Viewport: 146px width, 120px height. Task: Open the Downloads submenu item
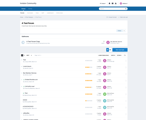(x=30, y=13)
